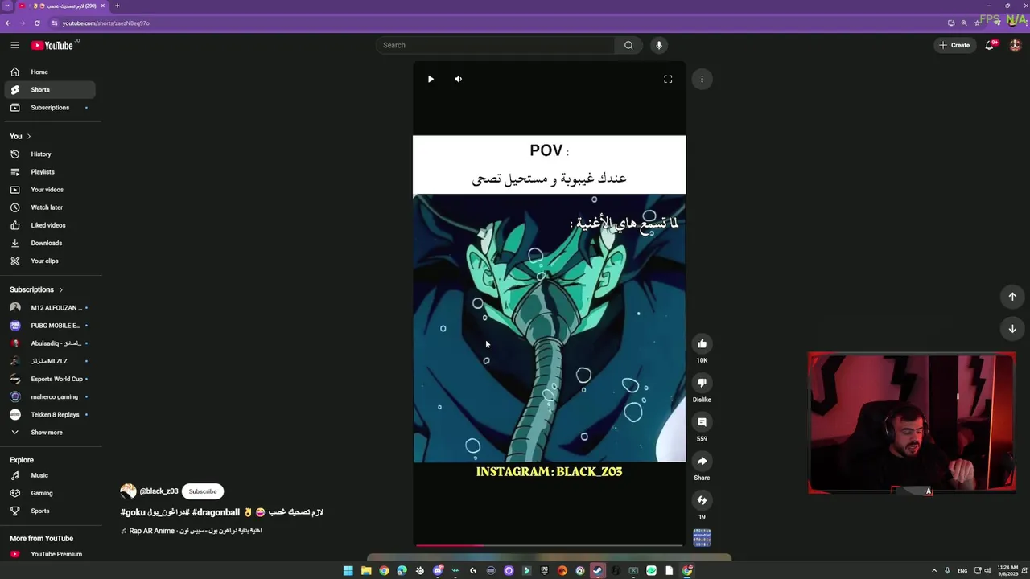Expand Show more subscriptions
The height and width of the screenshot is (579, 1030).
(x=48, y=432)
